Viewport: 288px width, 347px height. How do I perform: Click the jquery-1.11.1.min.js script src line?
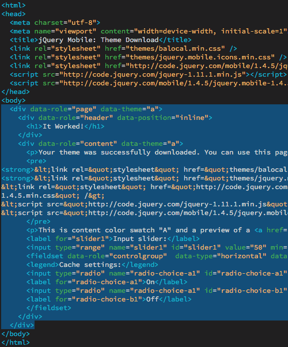[148, 74]
